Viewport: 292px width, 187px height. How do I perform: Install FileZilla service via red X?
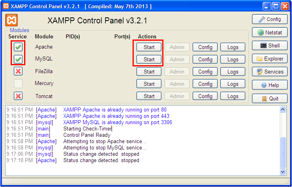[18, 71]
